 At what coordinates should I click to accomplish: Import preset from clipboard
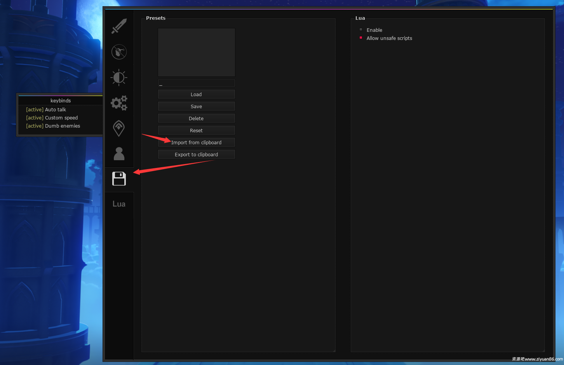tap(196, 142)
